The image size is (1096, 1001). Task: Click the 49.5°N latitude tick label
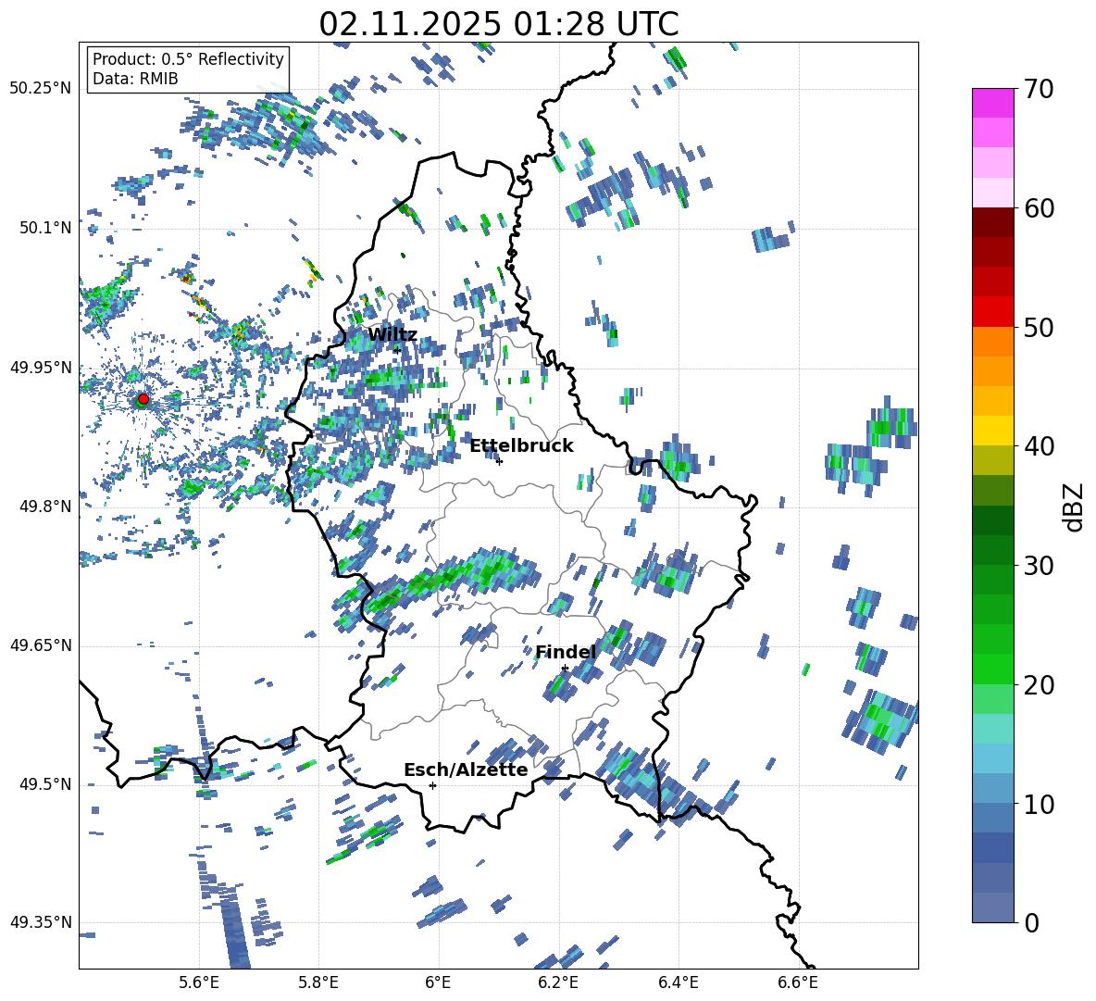44,784
